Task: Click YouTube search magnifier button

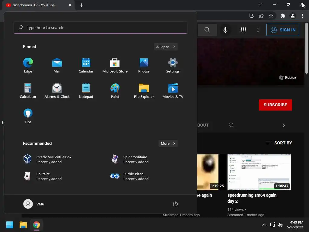Action: pos(207,30)
